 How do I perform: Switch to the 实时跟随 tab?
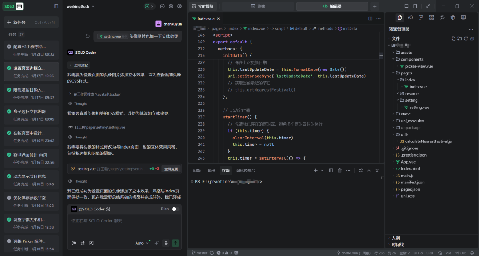coord(203,6)
